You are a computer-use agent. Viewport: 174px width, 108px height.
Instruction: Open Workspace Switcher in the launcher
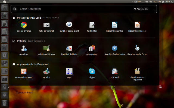4,79
